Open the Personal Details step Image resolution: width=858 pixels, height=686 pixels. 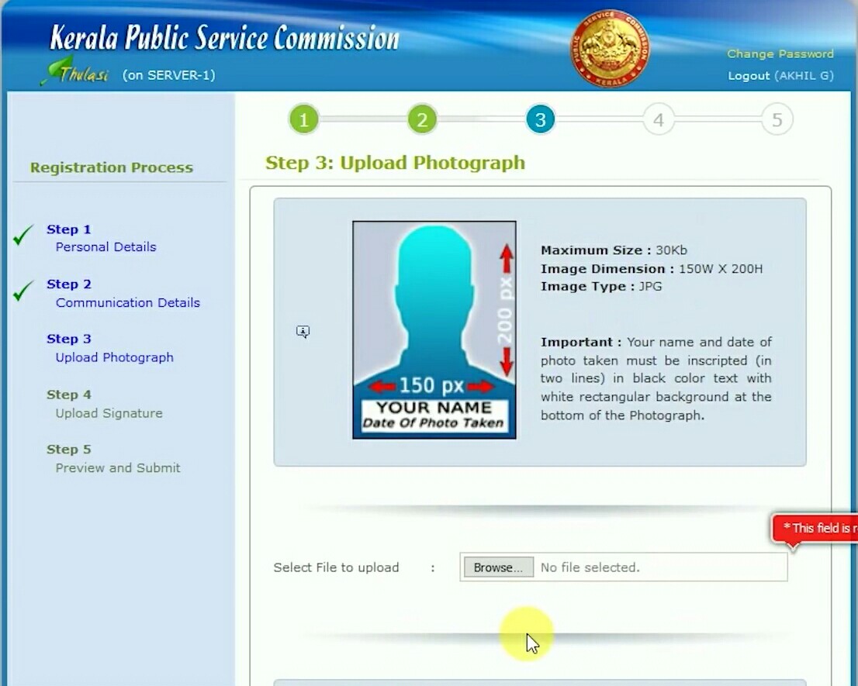105,246
